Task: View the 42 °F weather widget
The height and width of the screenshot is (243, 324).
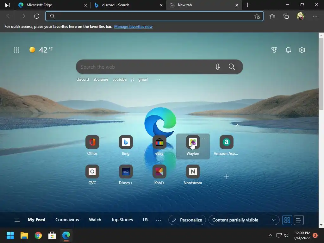Action: [x=41, y=50]
